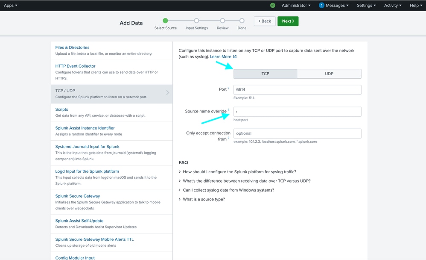Open the Activity dropdown menu
The height and width of the screenshot is (260, 426).
coord(393,6)
